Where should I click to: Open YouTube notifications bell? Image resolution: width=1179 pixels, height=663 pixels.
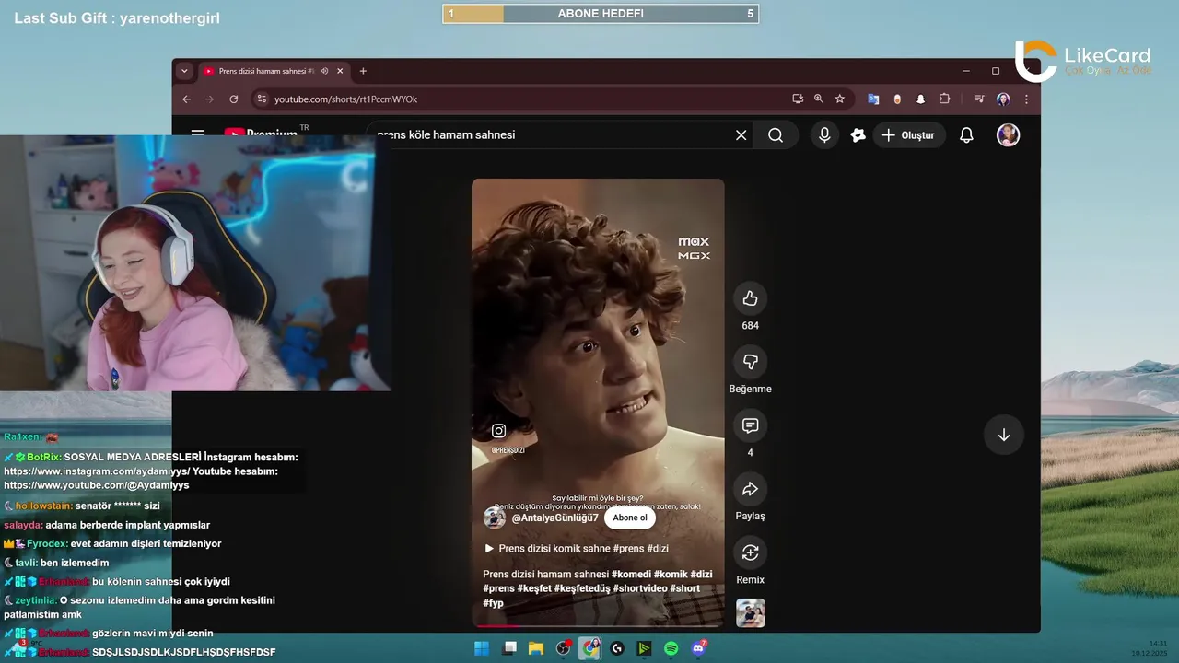click(966, 135)
